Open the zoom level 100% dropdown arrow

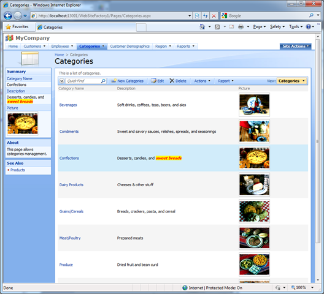click(x=312, y=287)
